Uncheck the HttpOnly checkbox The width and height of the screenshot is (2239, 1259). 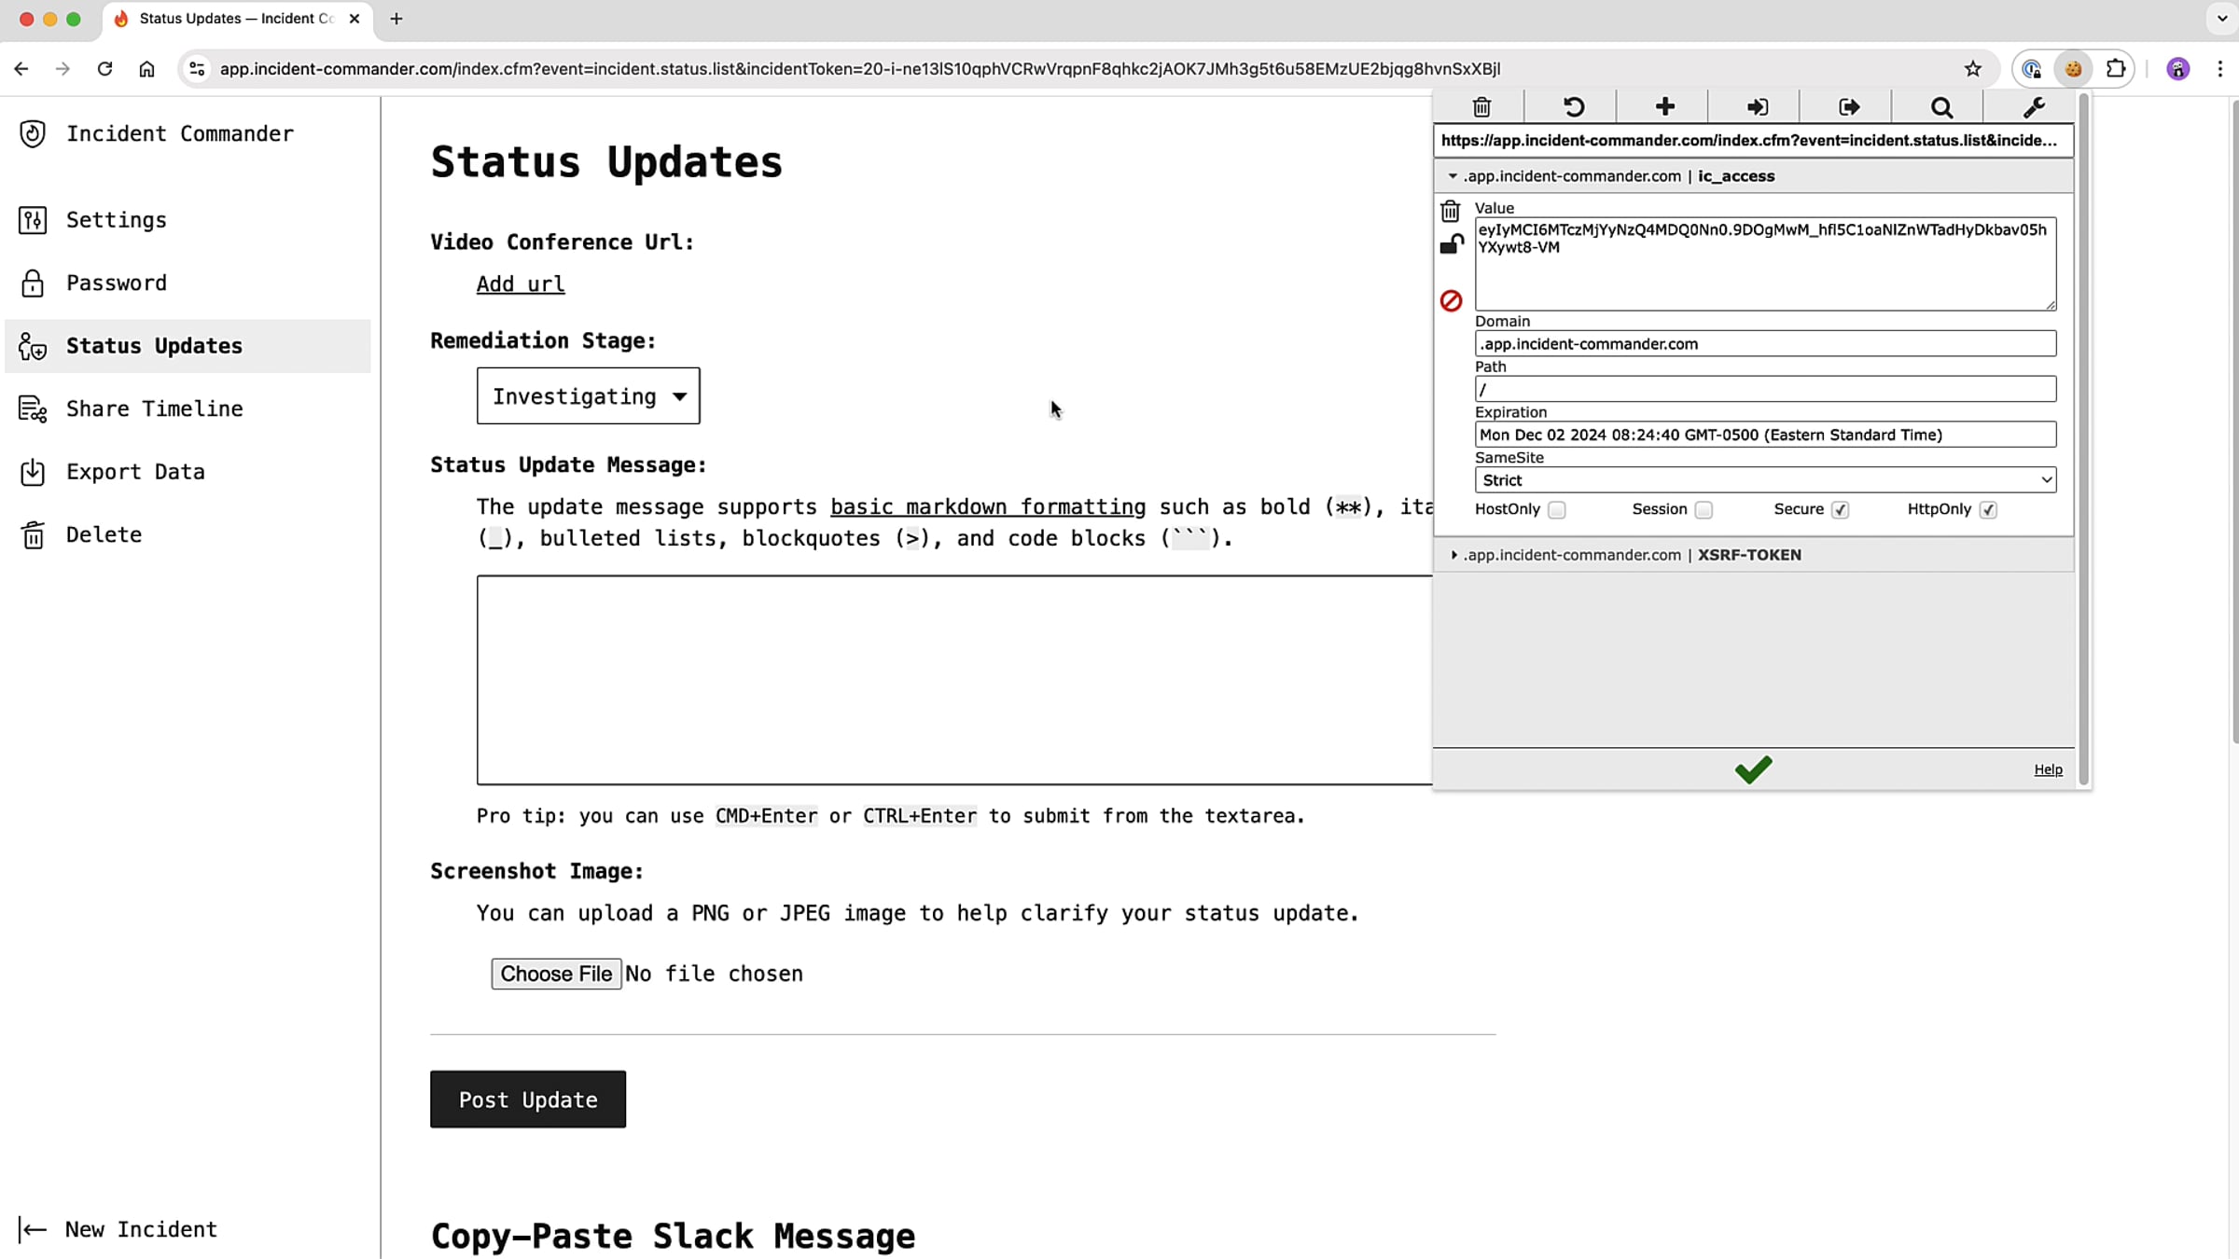pos(1988,510)
